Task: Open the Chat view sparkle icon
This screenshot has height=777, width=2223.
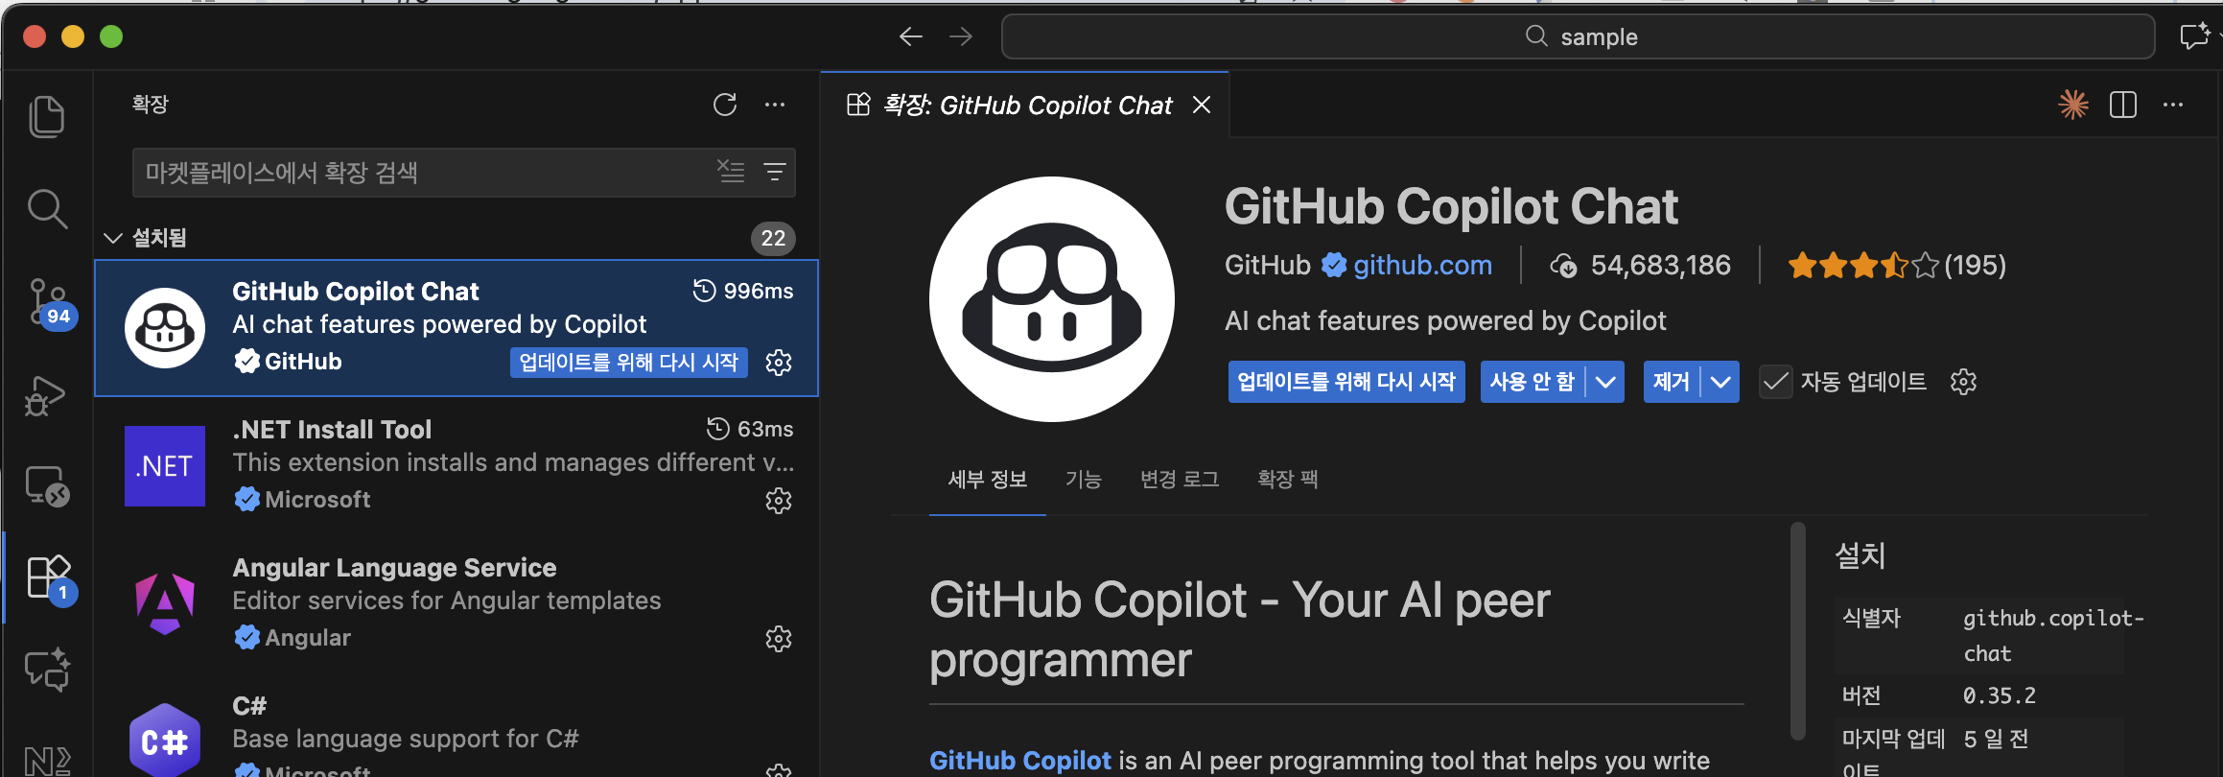Action: click(47, 670)
